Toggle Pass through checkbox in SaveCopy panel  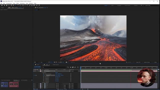[x=11, y=86]
